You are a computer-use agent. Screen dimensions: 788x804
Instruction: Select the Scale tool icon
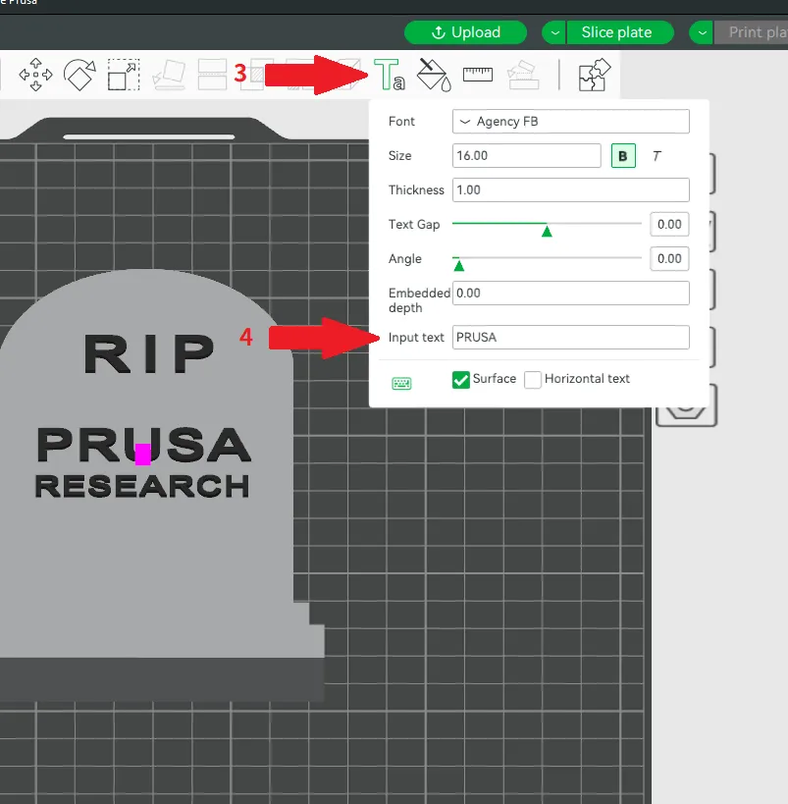[x=124, y=75]
